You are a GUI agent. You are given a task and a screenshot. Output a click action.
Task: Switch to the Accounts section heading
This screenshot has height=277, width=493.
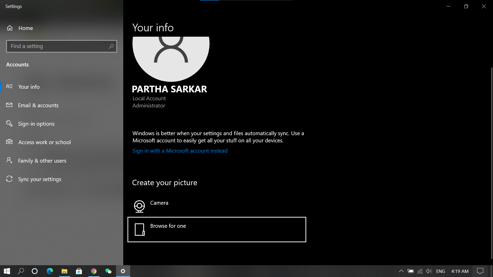pyautogui.click(x=17, y=65)
